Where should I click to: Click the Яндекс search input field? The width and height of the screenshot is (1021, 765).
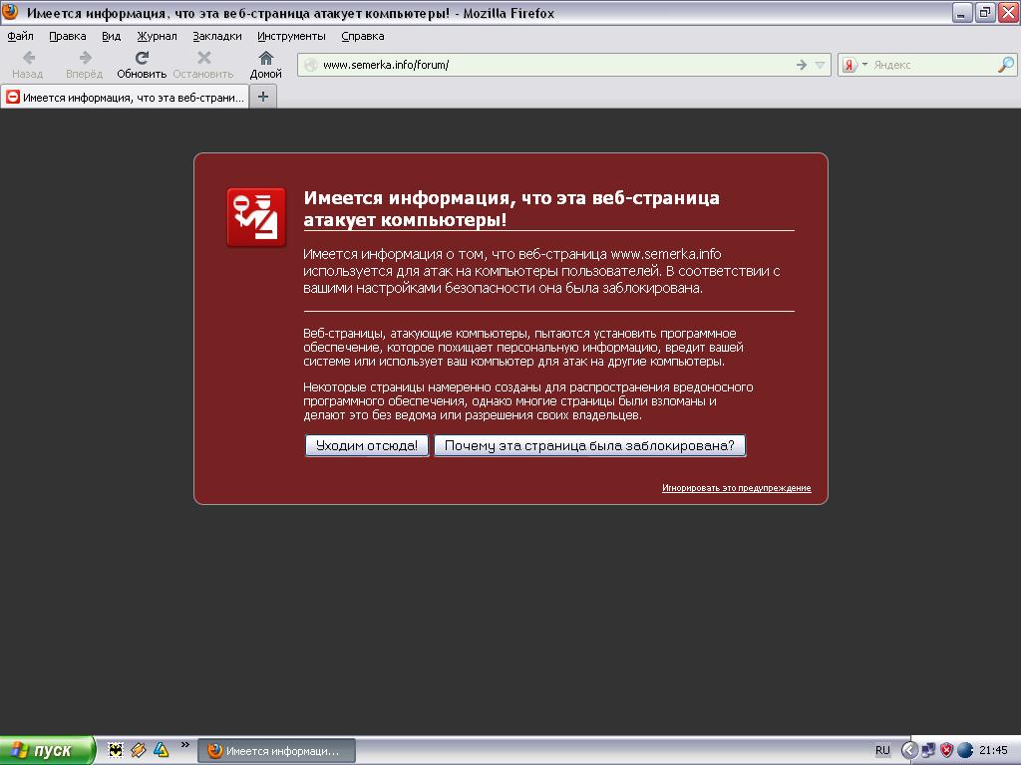tap(932, 65)
